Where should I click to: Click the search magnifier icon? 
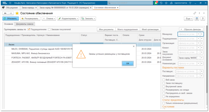(x=109, y=3)
